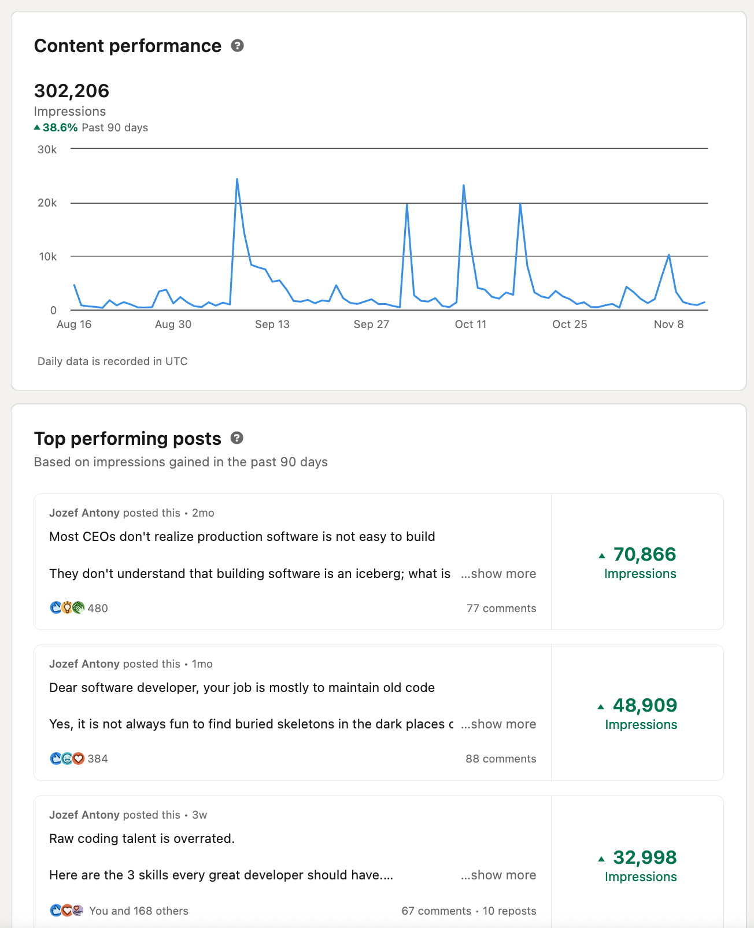754x928 pixels.
Task: Click the Top performing posts help icon
Action: click(236, 438)
